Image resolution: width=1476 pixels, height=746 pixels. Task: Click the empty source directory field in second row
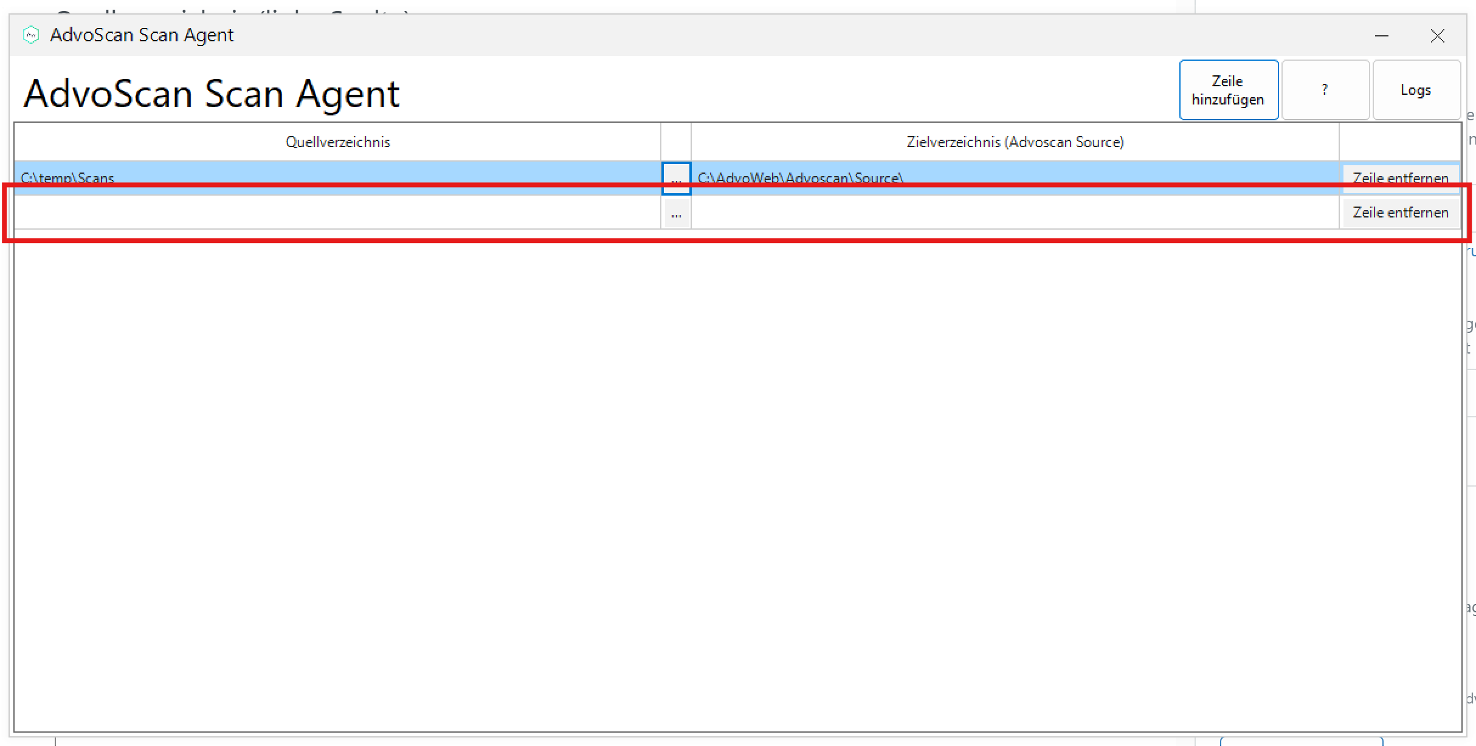pos(337,213)
